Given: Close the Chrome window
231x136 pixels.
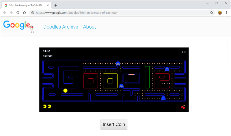Looking at the screenshot, I should tap(226, 3).
